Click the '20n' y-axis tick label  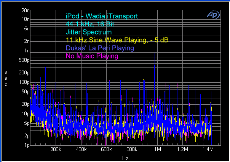(x=26, y=10)
